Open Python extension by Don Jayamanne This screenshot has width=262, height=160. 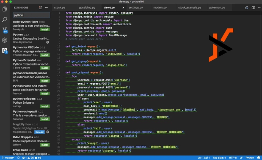pos(31,39)
